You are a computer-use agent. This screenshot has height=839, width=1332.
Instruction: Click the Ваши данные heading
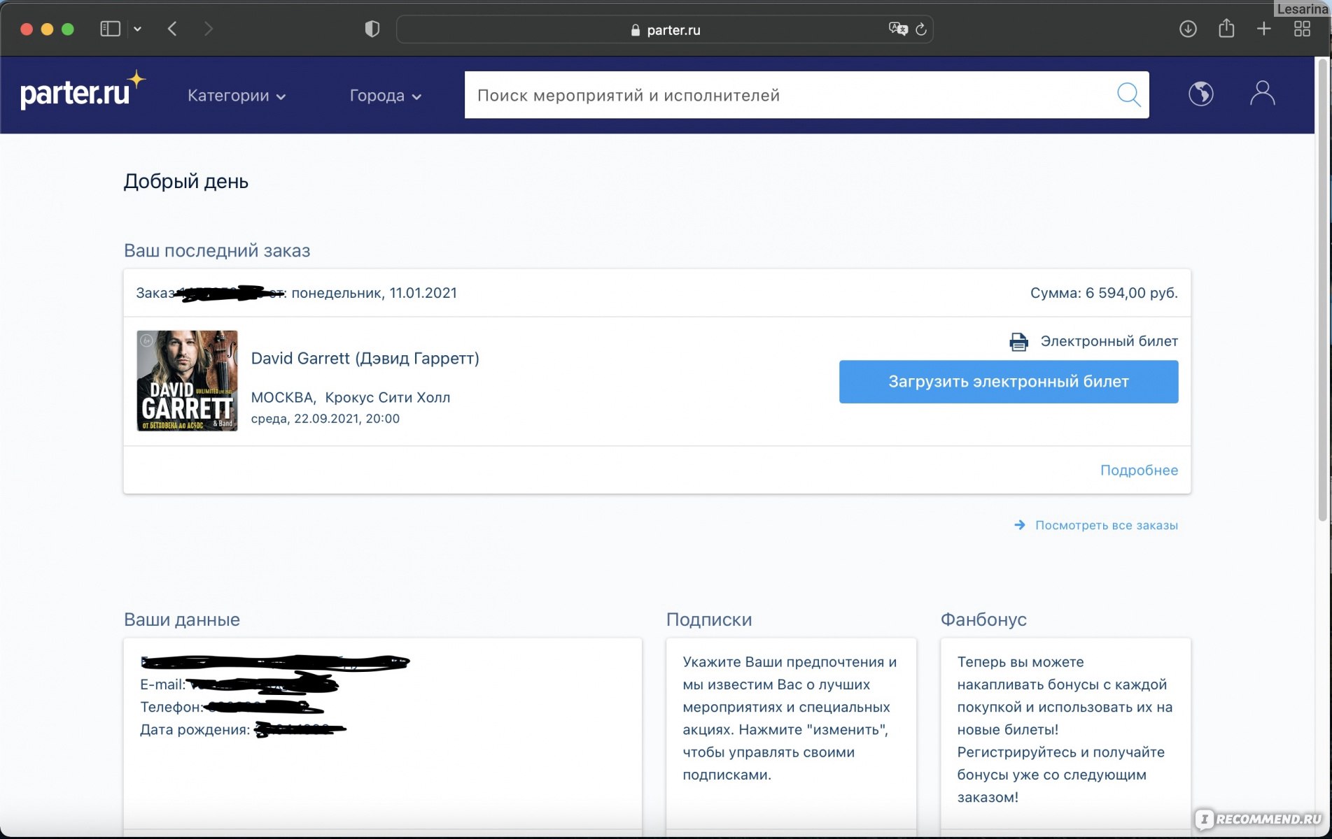click(182, 619)
